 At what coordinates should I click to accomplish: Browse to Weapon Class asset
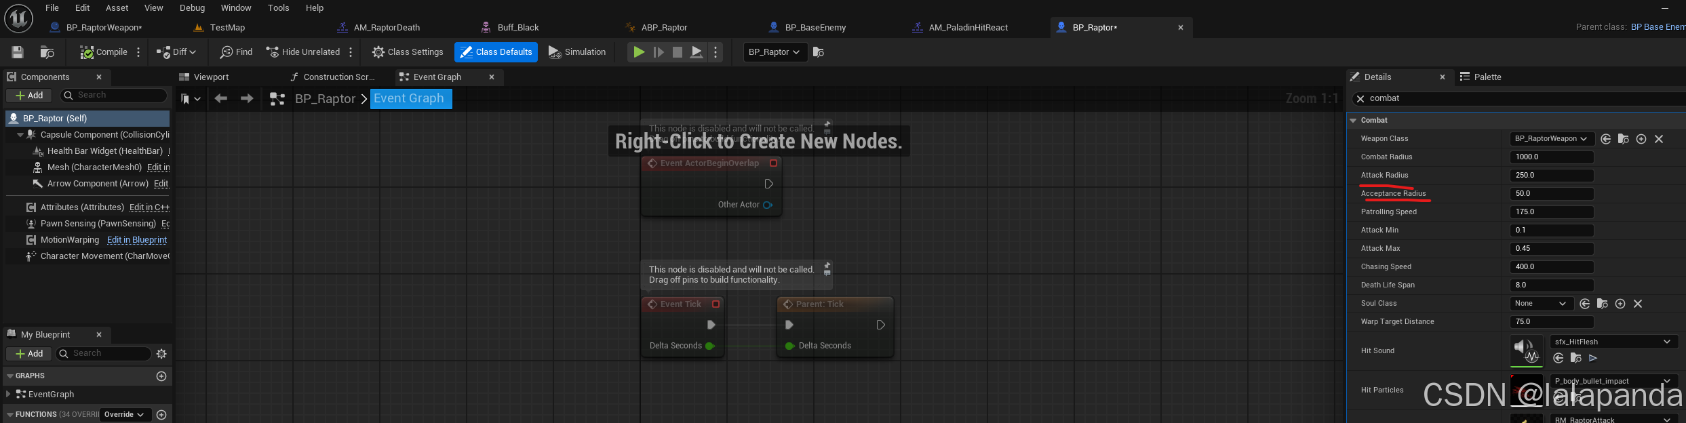(1624, 139)
